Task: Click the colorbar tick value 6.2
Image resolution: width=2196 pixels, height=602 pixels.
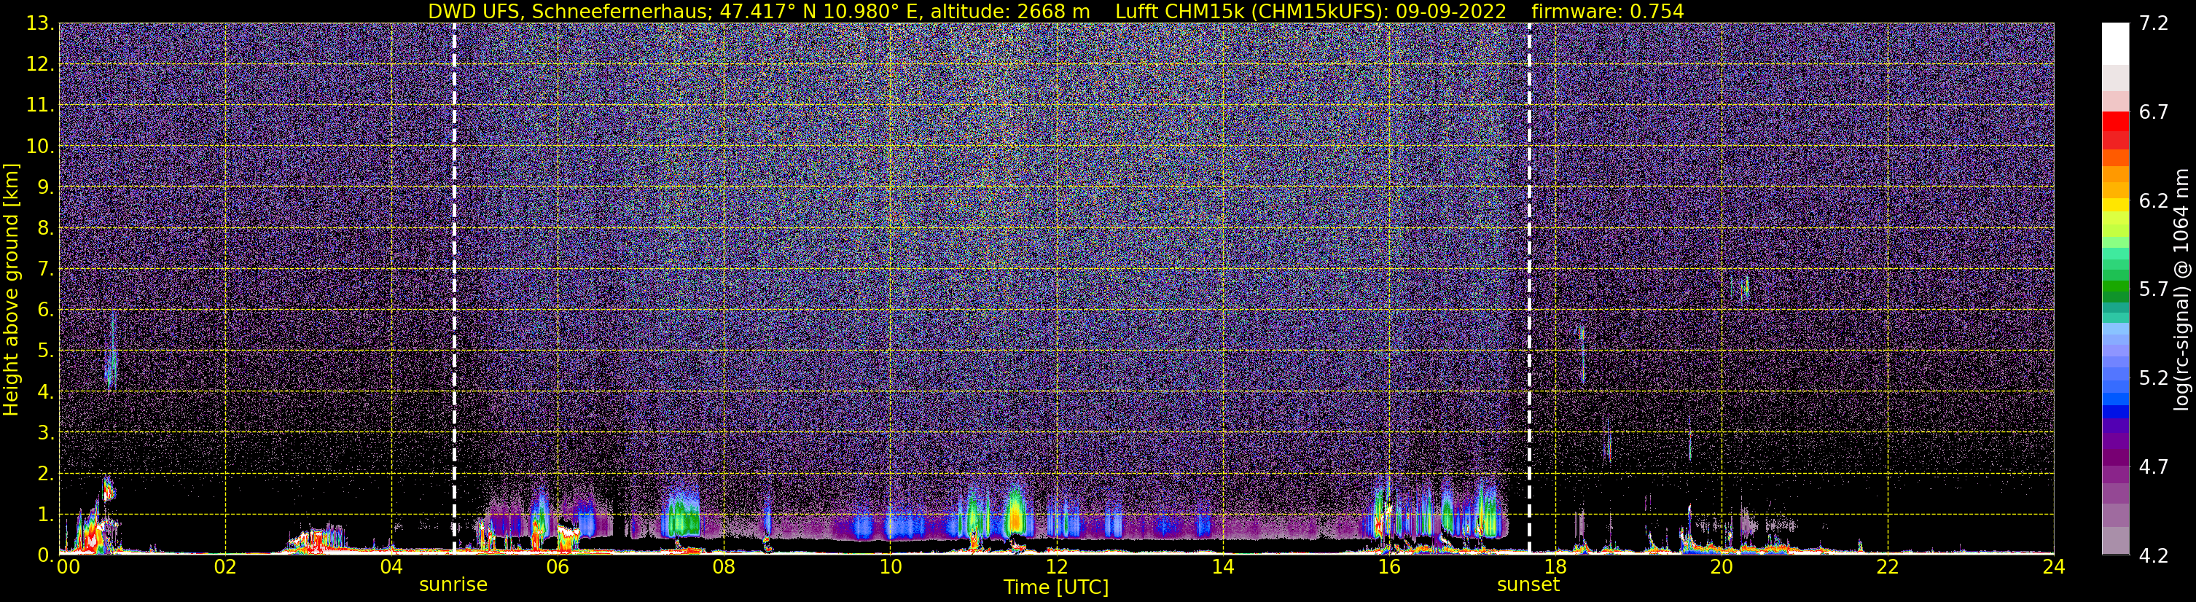Action: click(x=2154, y=201)
